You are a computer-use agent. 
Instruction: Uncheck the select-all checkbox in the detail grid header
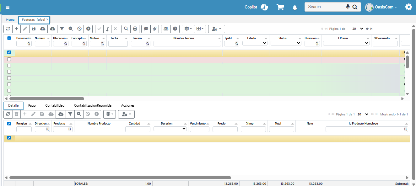tap(9, 124)
